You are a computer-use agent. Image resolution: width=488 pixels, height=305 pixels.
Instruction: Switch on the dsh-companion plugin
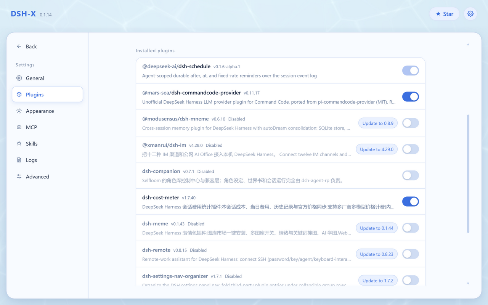pos(411,175)
